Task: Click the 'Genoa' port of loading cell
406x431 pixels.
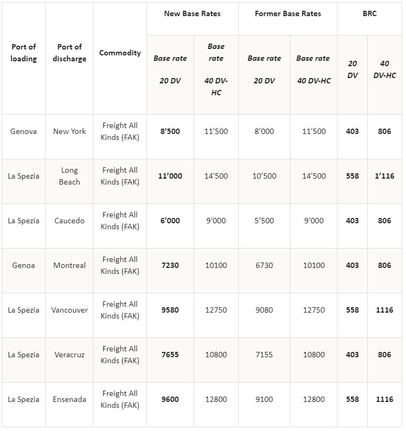Action: 24,265
